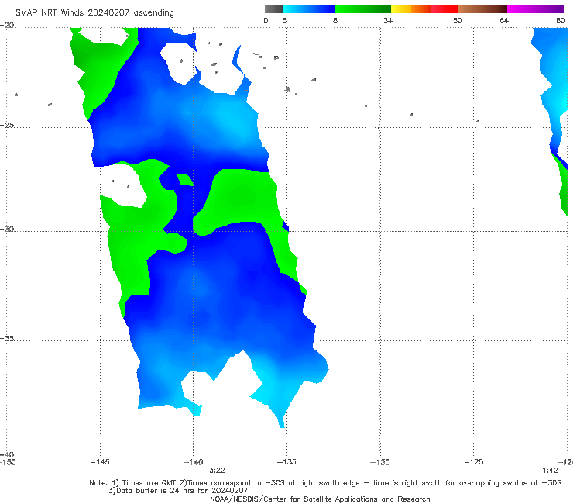The width and height of the screenshot is (573, 504).
Task: Click the gray segment of the color bar
Action: 273,9
